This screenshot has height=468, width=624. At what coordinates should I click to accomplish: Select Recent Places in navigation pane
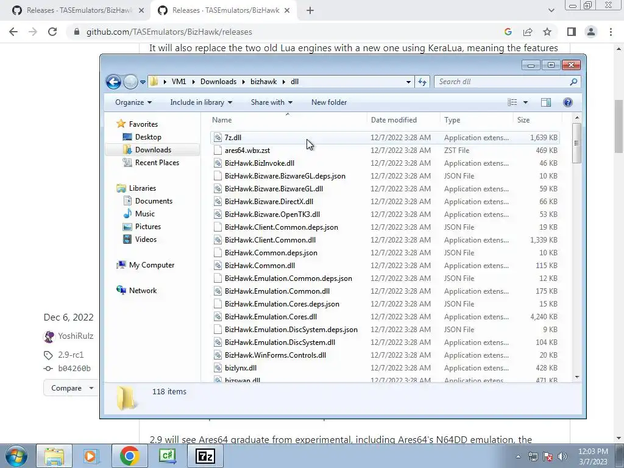(151, 162)
